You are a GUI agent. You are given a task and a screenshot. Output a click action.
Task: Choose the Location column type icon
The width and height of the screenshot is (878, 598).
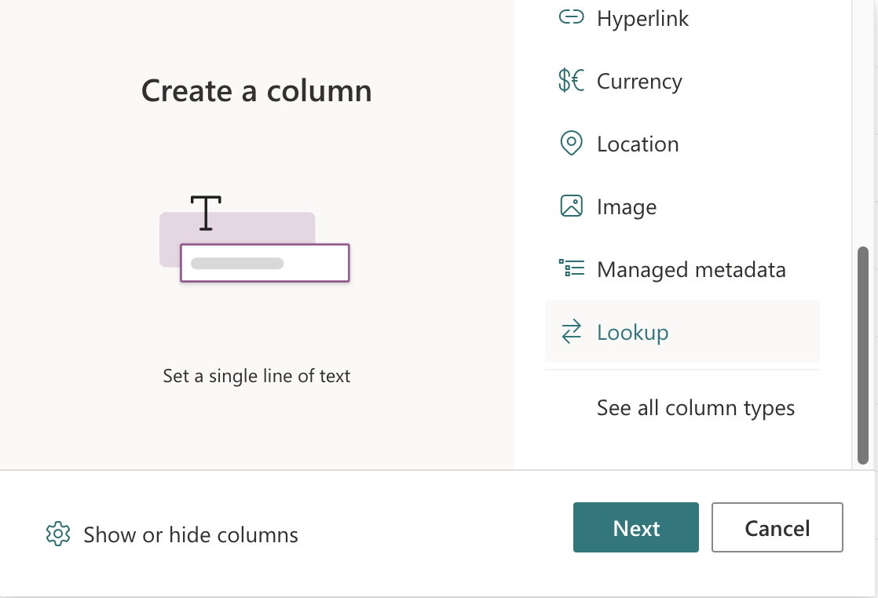click(572, 143)
